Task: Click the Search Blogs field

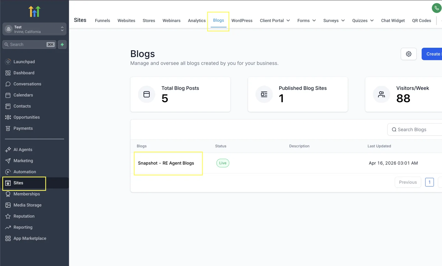Action: click(415, 130)
